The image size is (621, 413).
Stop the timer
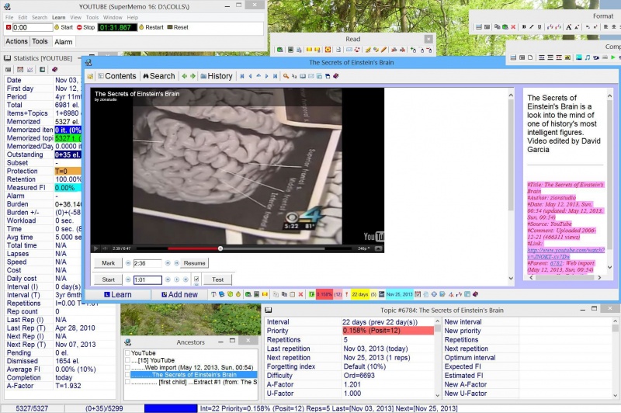[85, 27]
